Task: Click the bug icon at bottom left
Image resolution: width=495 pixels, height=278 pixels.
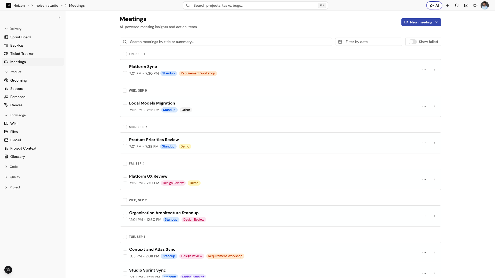Action: (8, 270)
